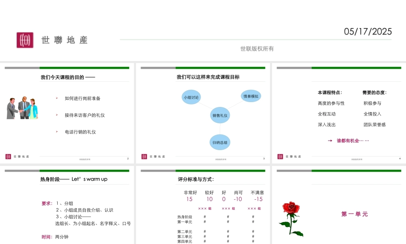Click the bullet 电话行销的礼仪

tap(80, 132)
